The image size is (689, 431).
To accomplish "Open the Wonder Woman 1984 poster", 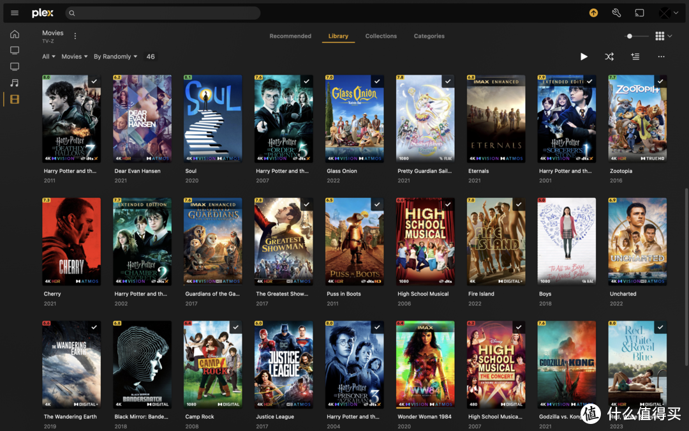I will pyautogui.click(x=425, y=364).
